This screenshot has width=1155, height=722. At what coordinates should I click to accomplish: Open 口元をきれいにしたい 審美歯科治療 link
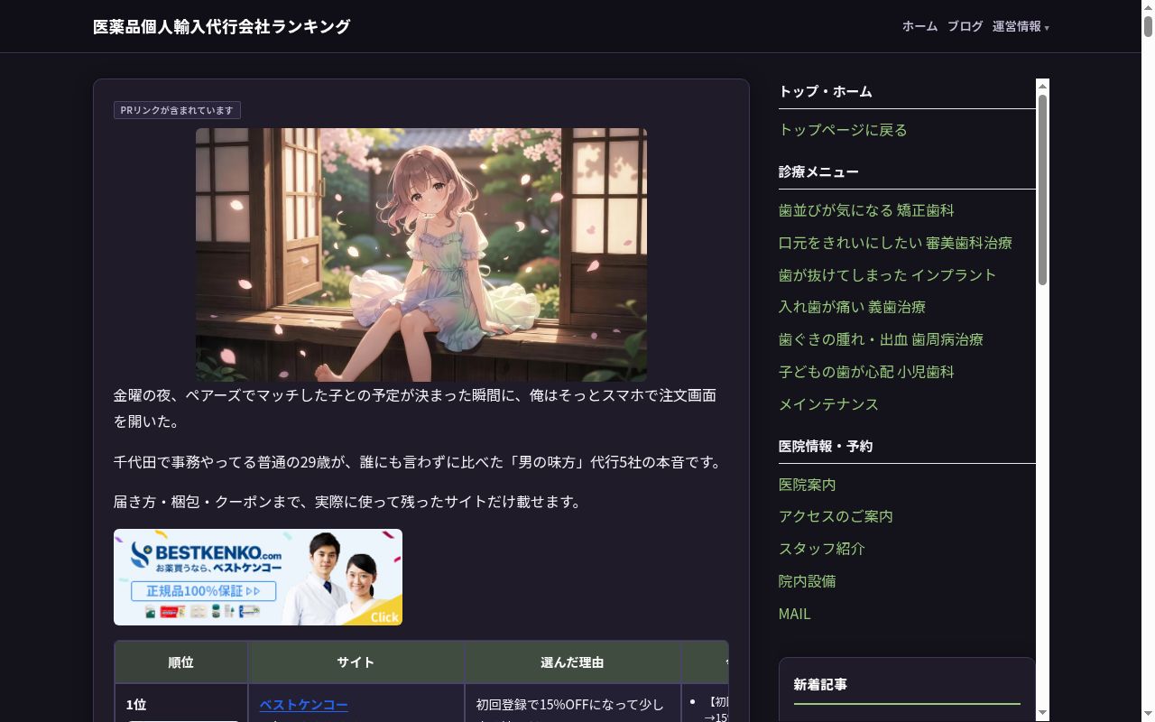tap(895, 243)
